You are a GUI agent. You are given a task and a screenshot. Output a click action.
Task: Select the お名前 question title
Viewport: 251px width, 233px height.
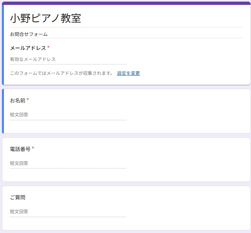(17, 100)
